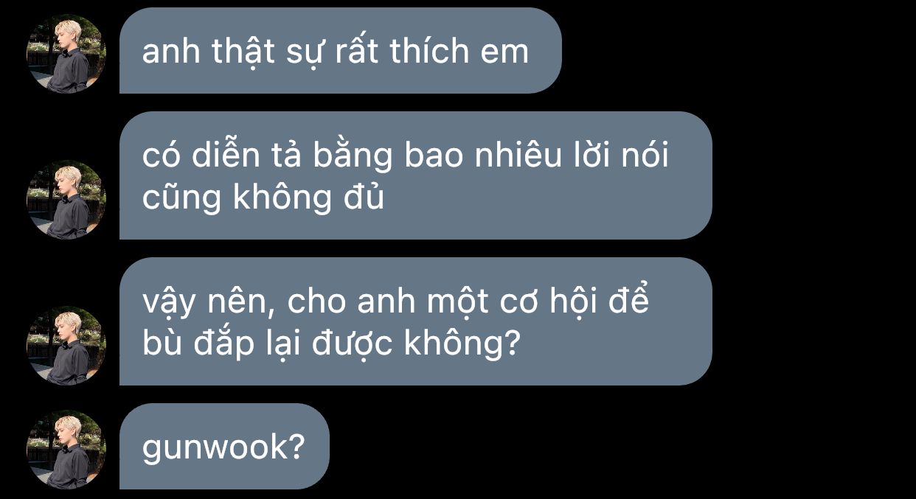Open the bottom-most circular profile avatar
This screenshot has width=916, height=499.
[66, 450]
